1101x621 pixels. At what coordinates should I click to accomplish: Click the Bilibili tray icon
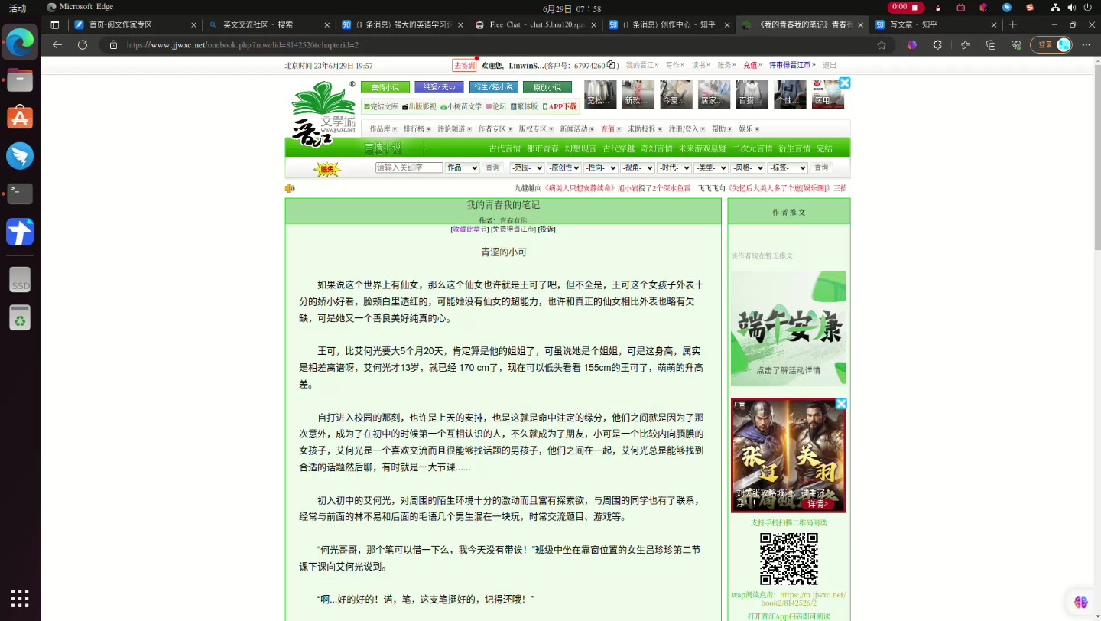961,8
